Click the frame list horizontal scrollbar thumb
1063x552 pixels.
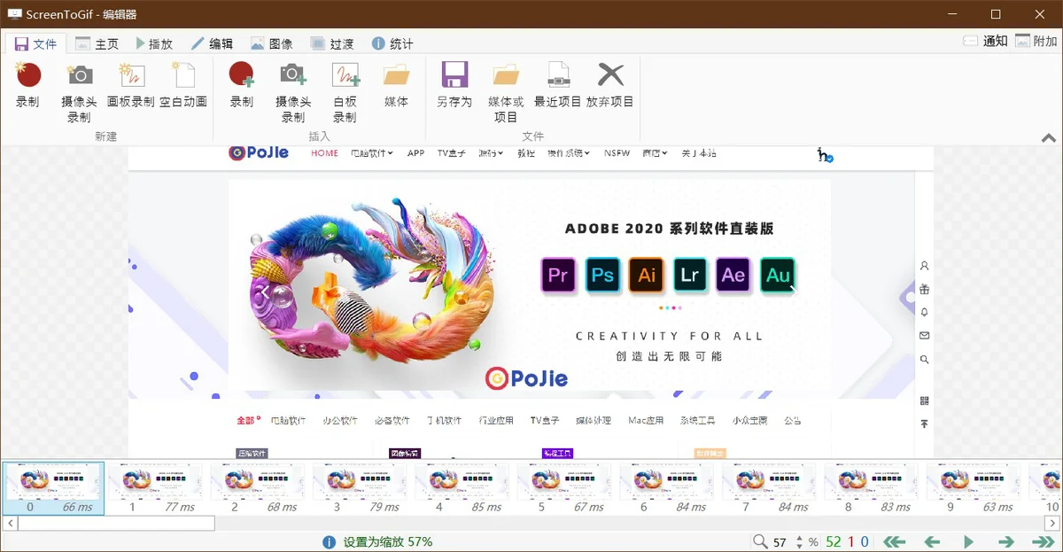tap(116, 524)
